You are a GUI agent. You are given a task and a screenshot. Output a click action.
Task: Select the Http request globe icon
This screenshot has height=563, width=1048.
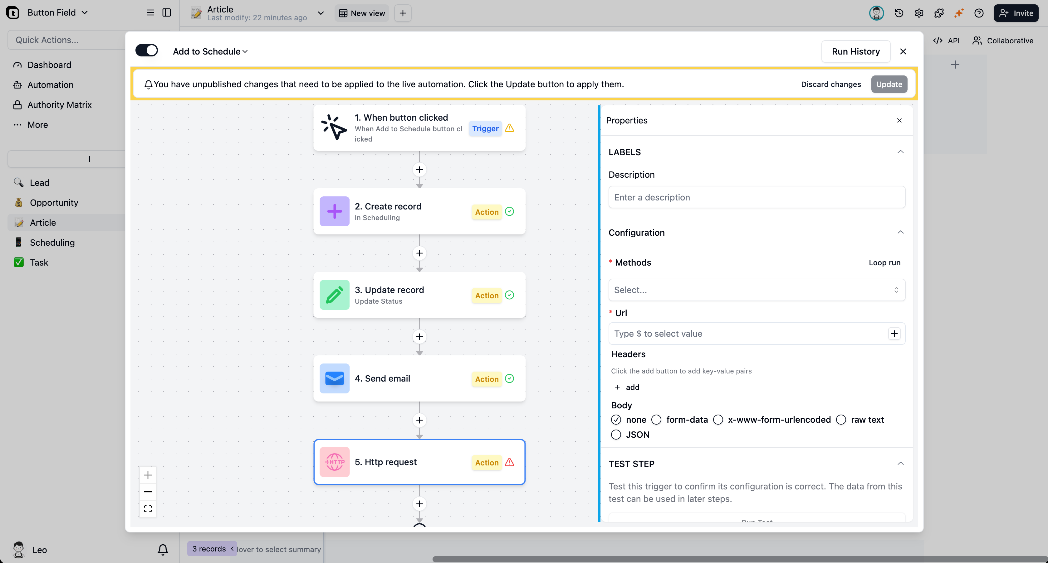coord(335,462)
